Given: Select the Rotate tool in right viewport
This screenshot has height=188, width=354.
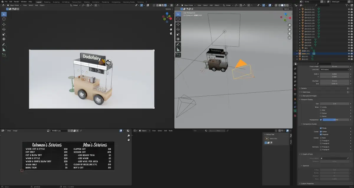Looking at the screenshot, I should 178,29.
